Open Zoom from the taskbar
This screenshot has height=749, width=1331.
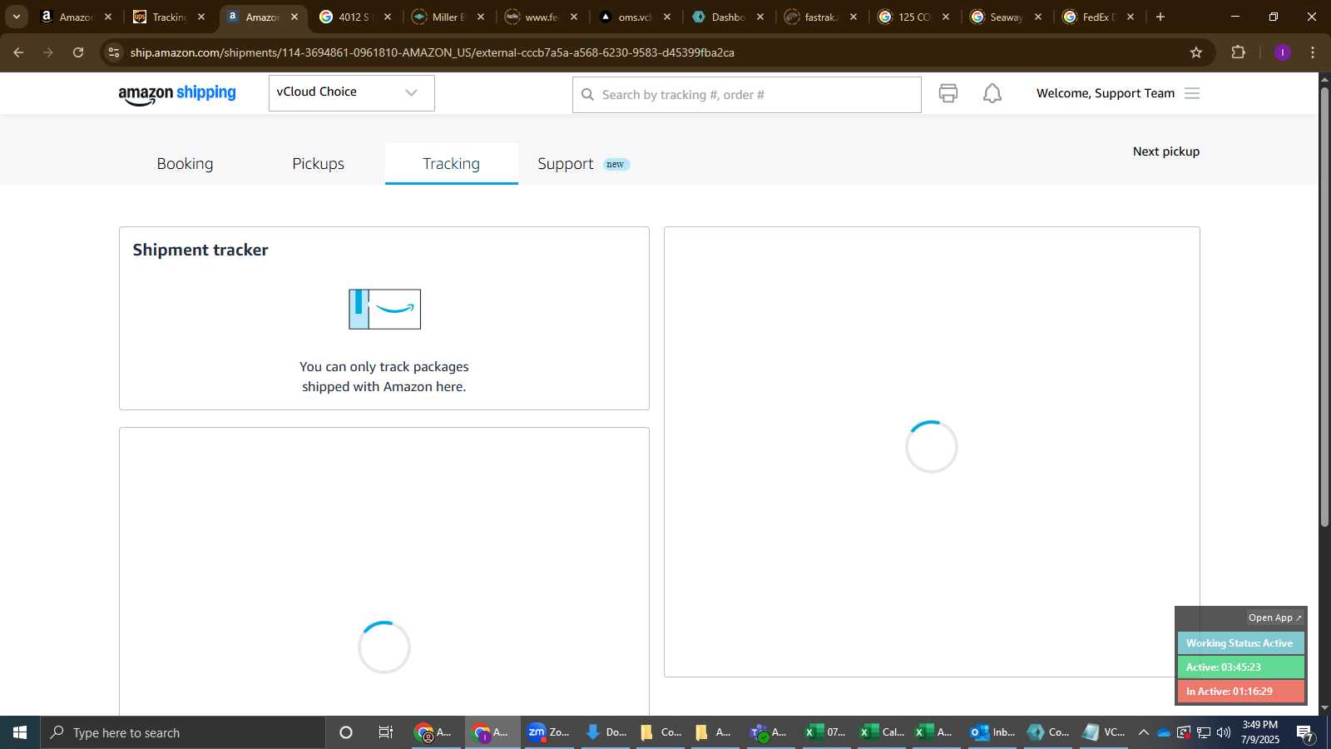pyautogui.click(x=548, y=732)
